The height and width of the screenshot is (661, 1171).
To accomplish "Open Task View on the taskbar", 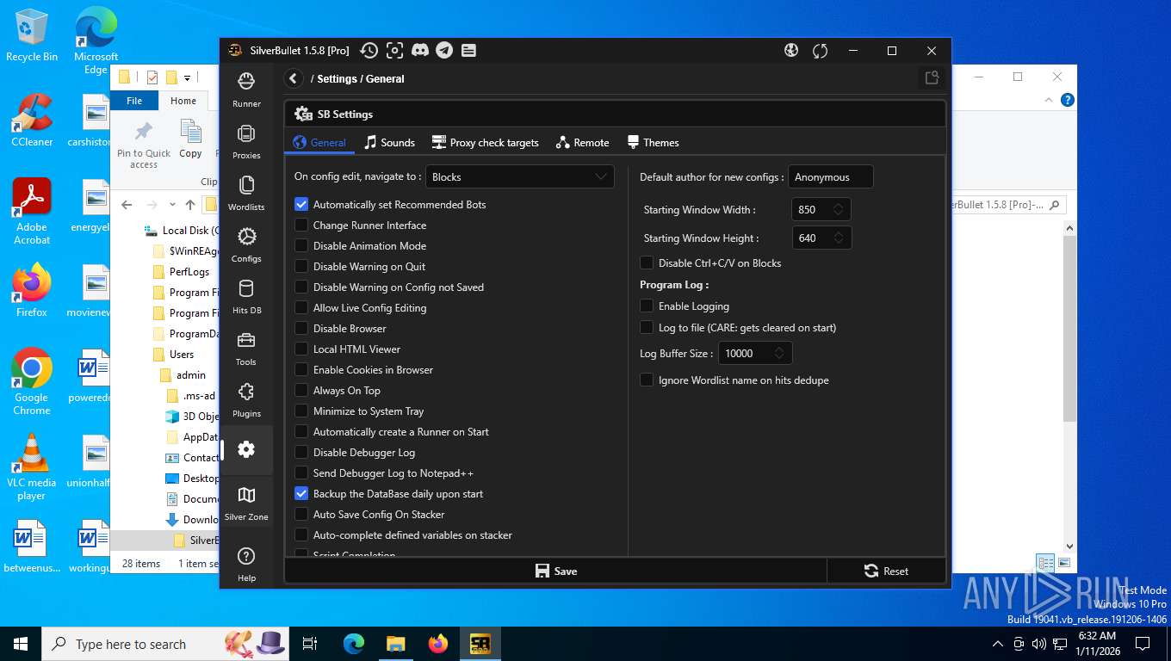I will pyautogui.click(x=310, y=644).
